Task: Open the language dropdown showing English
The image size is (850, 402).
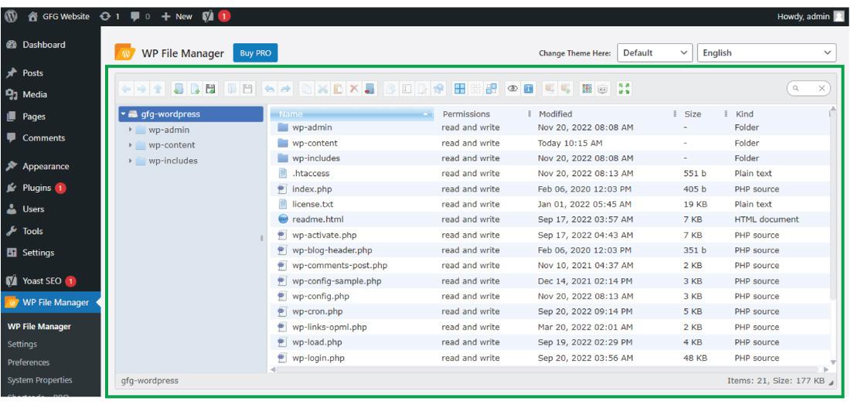Action: click(767, 53)
